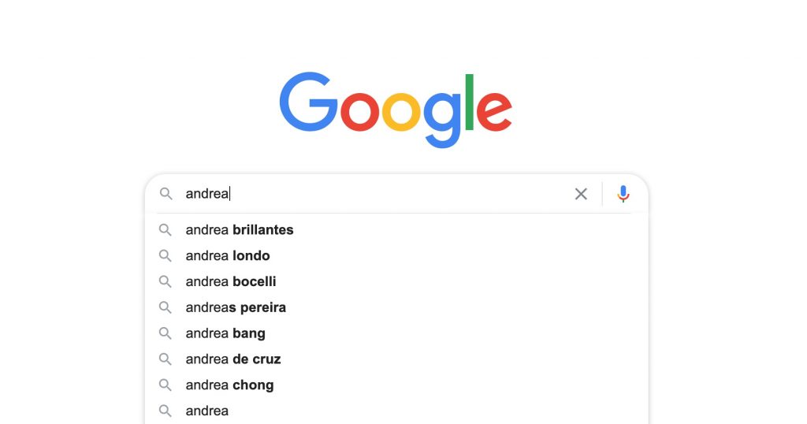Click into the search input field

376,194
